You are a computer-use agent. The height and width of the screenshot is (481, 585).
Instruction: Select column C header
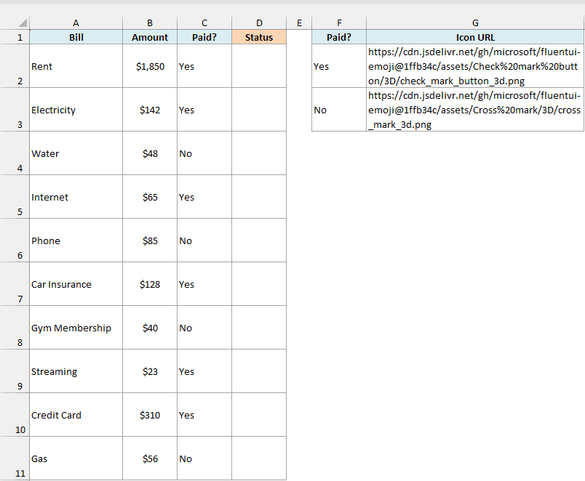204,23
